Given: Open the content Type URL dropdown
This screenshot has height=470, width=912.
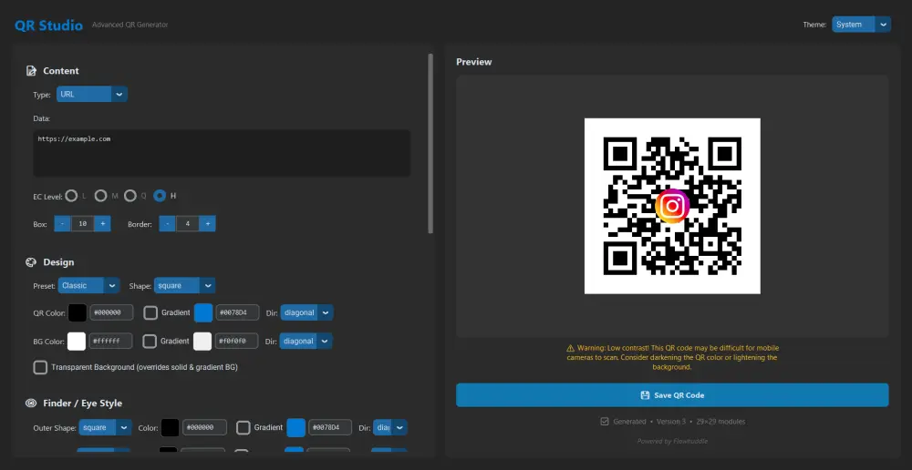Looking at the screenshot, I should pyautogui.click(x=92, y=94).
